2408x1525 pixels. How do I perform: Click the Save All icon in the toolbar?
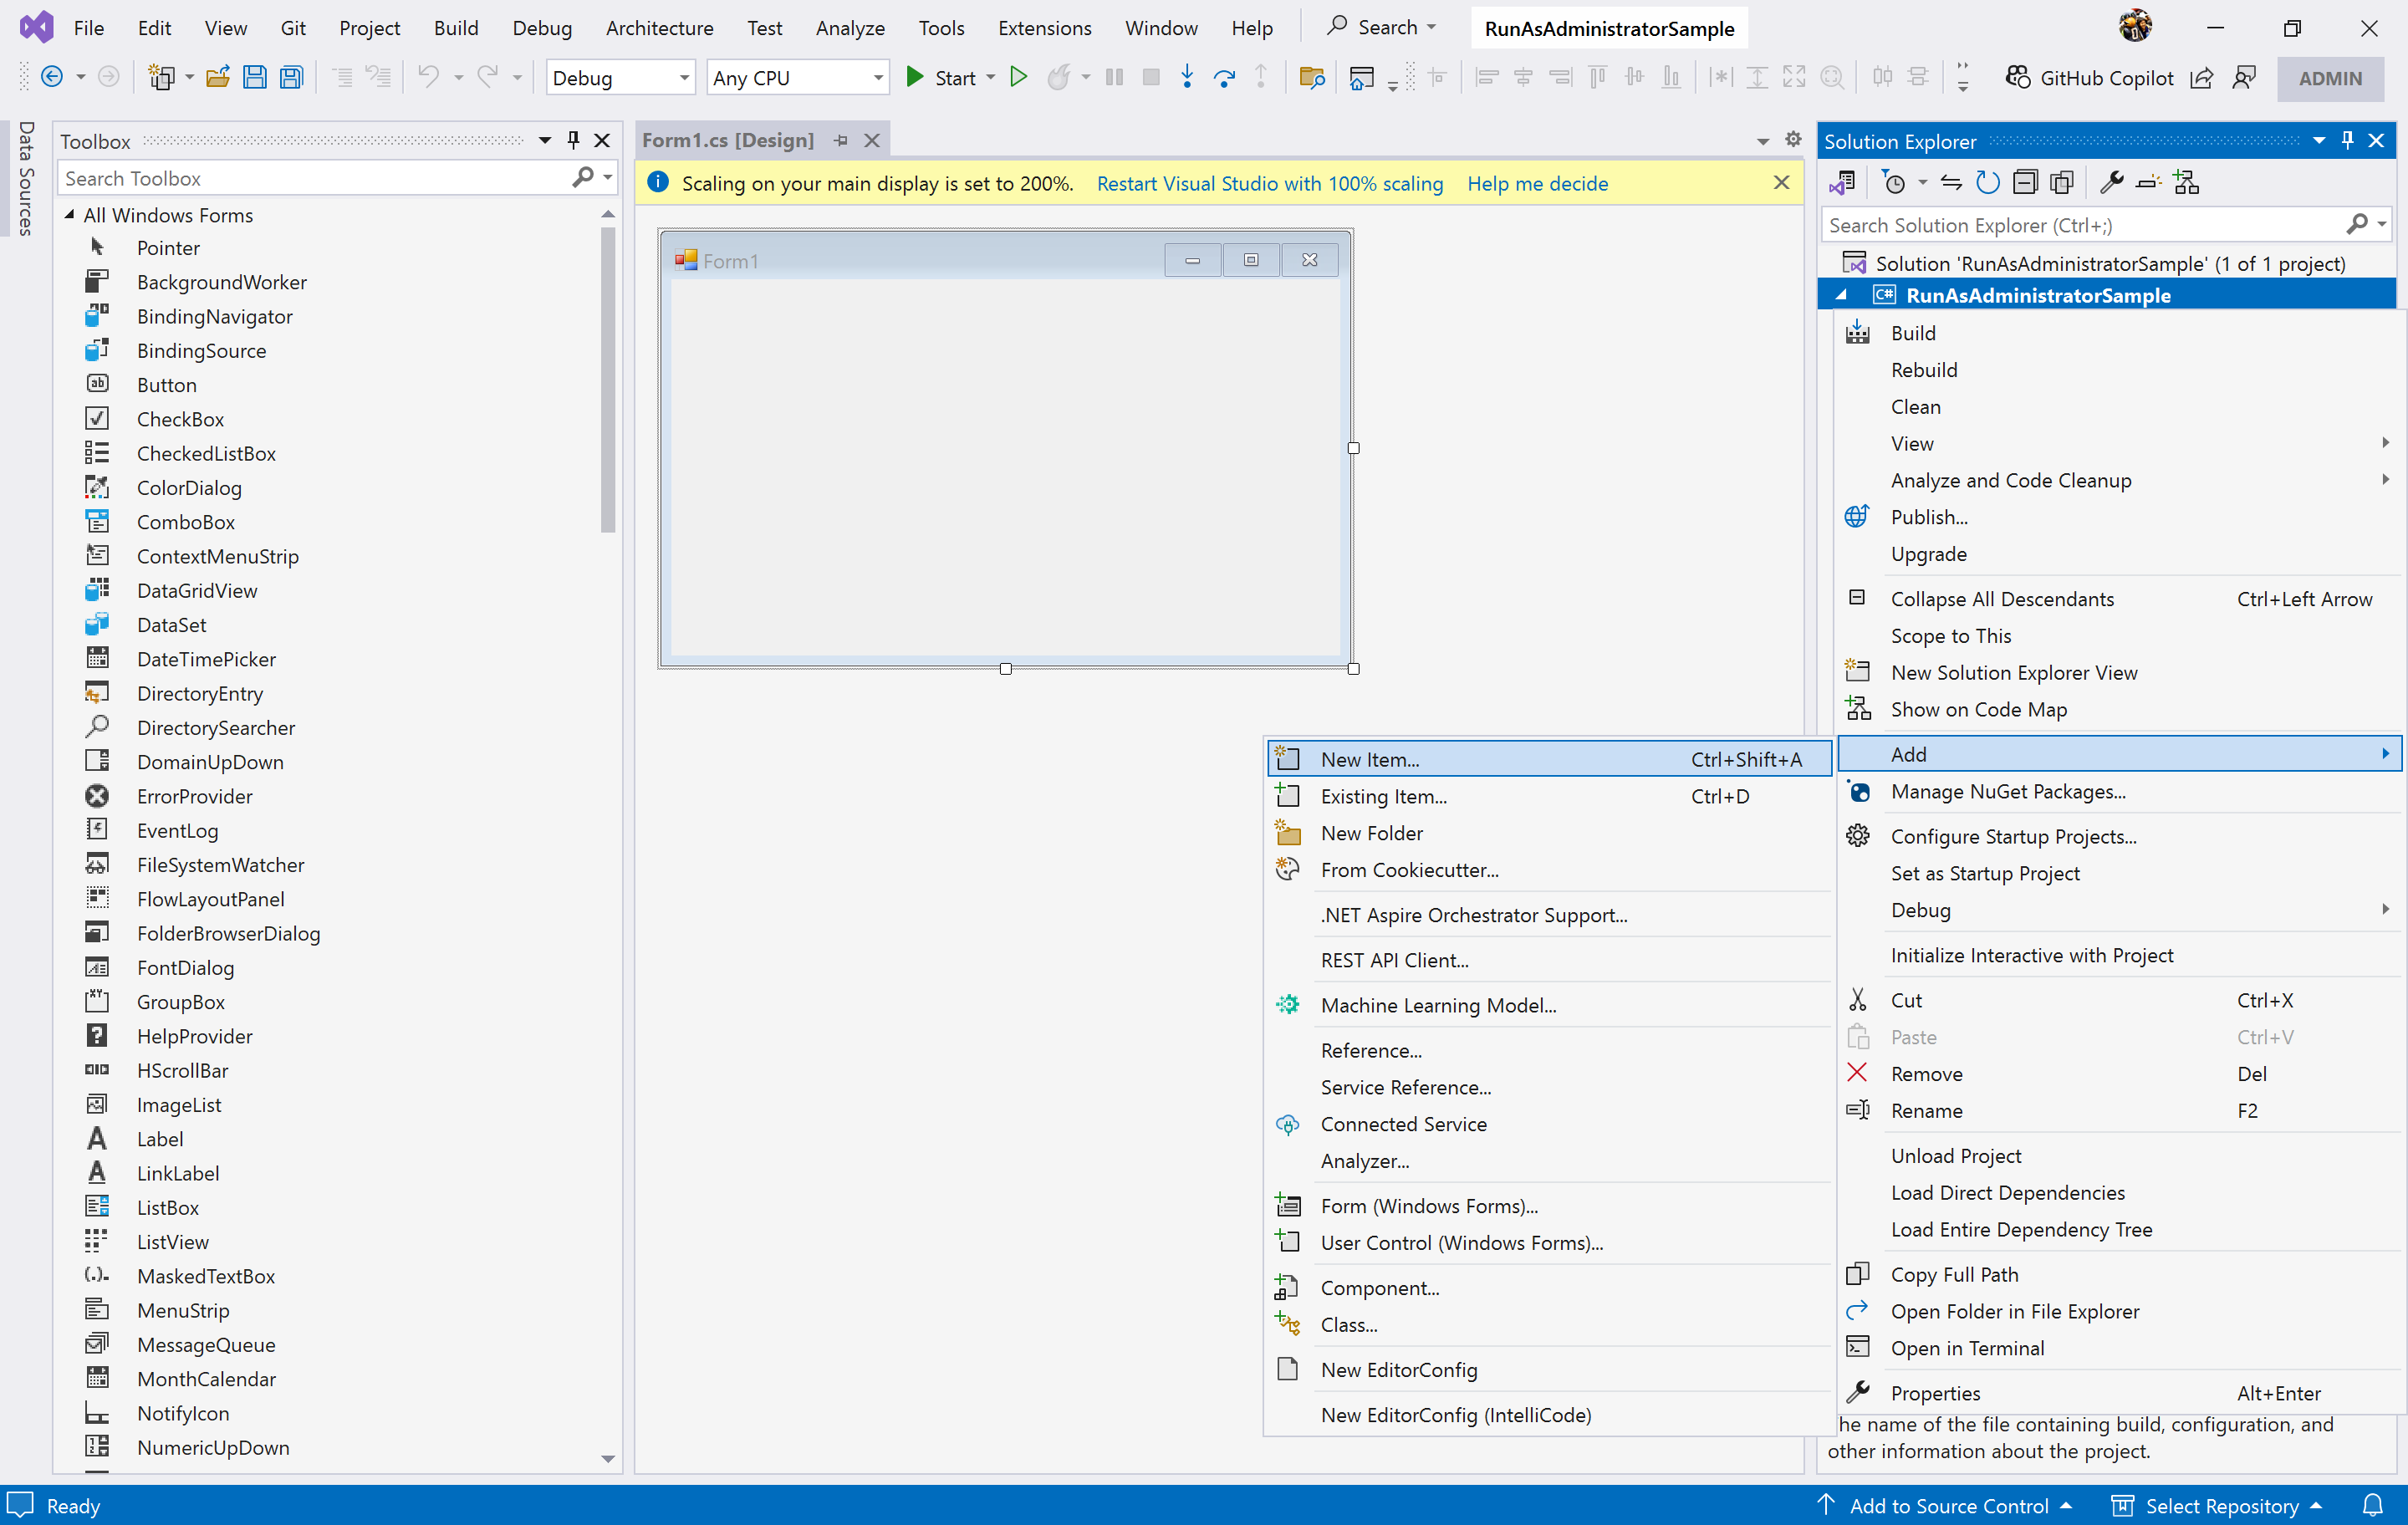(x=291, y=77)
